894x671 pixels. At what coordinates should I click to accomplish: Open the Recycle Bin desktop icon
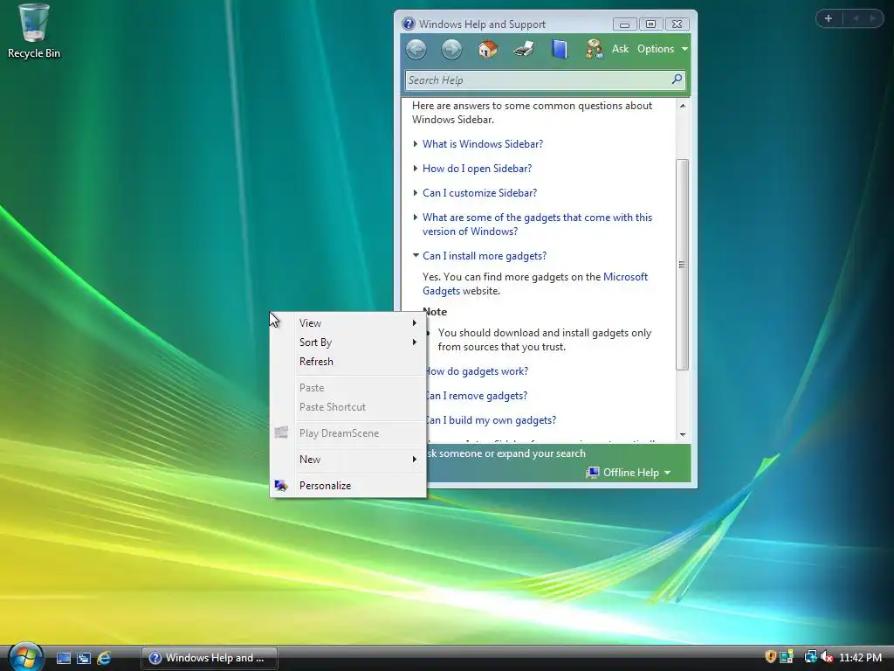click(34, 32)
